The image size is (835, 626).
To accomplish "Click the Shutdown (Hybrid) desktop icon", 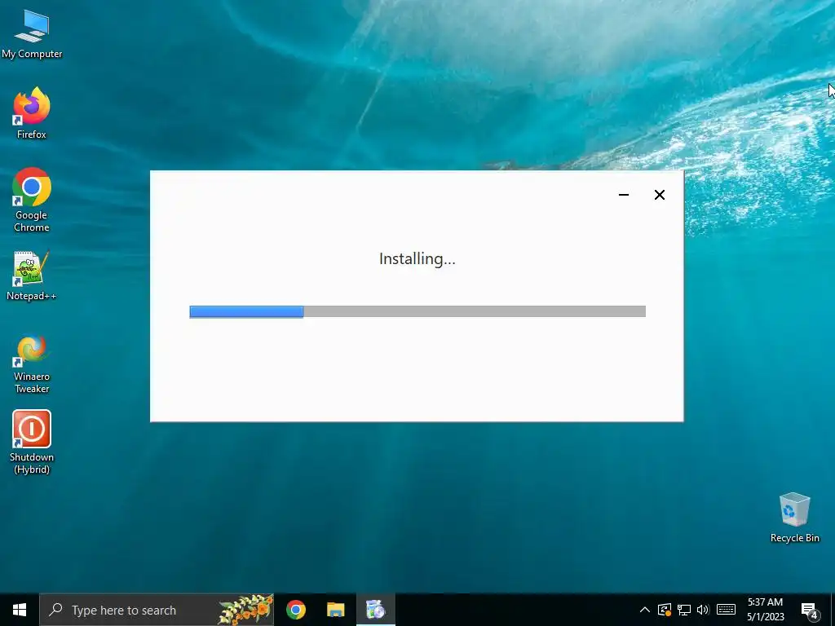I will 32,442.
